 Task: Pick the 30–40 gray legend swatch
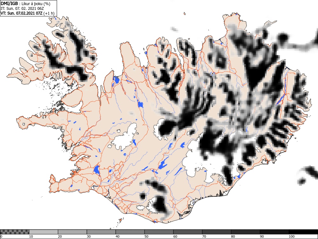coord(101,232)
